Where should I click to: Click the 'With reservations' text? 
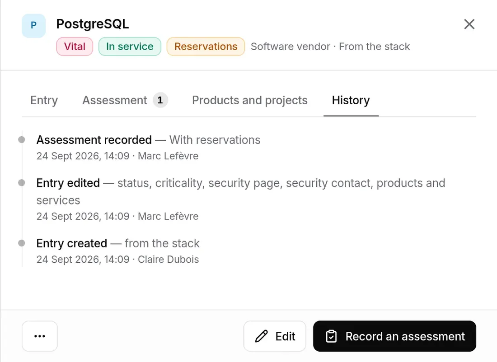[x=215, y=140]
